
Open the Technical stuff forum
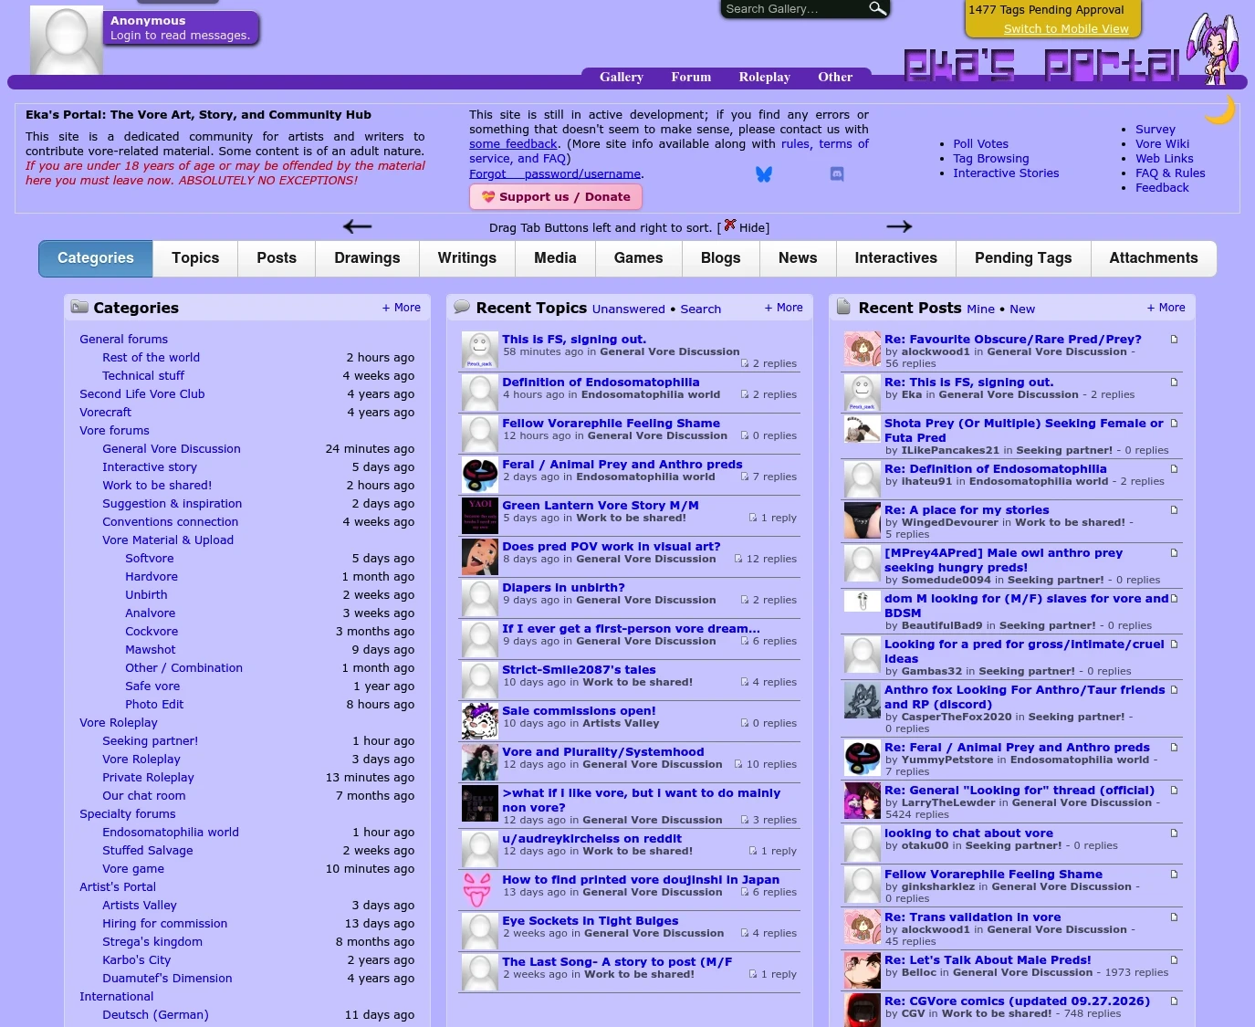[143, 376]
